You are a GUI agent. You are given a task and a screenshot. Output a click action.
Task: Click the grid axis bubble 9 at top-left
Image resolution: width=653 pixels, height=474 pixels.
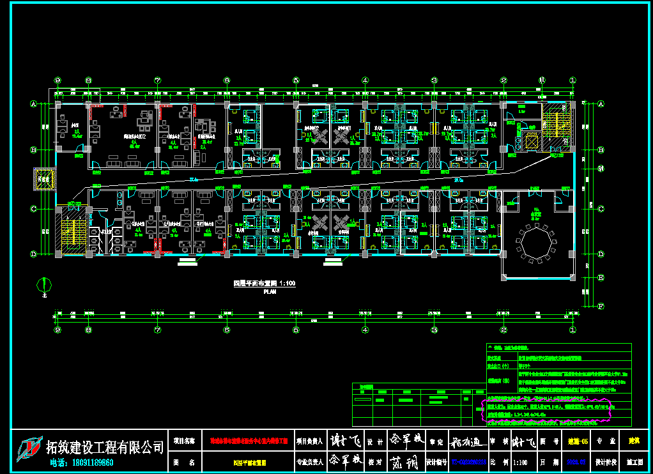pyautogui.click(x=58, y=80)
